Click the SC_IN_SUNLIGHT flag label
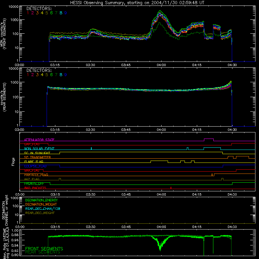259x259 pixels. click(x=37, y=153)
